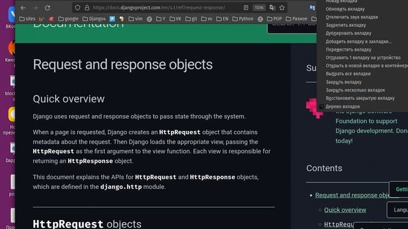Image resolution: width=408 pixels, height=229 pixels.
Task: Open the Language selector button
Action: [x=398, y=210]
